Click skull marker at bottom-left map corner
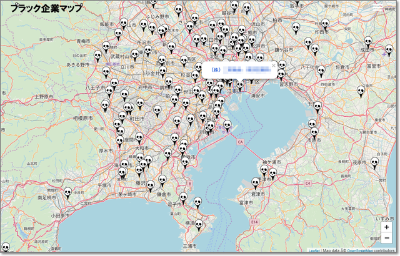 (6, 247)
